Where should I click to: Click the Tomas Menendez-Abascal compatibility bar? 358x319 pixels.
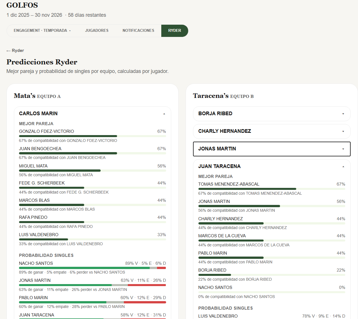pyautogui.click(x=272, y=189)
